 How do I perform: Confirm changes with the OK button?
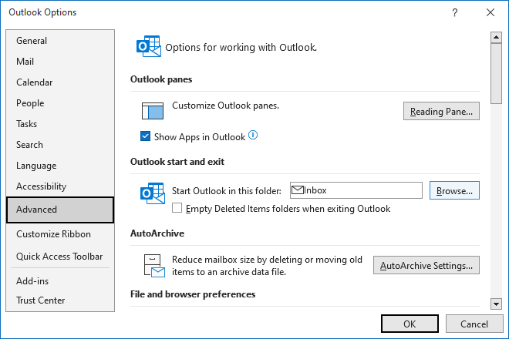(x=410, y=324)
